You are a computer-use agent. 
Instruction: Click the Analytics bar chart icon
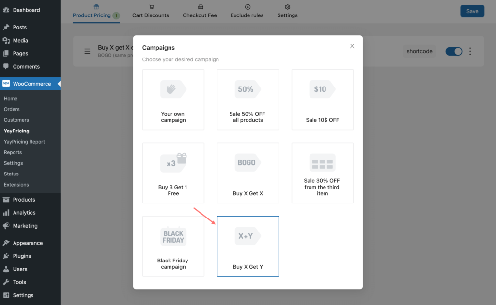click(x=6, y=213)
